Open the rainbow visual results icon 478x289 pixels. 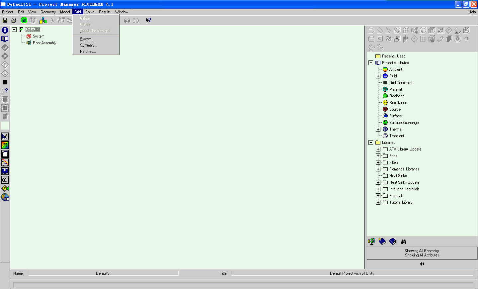point(5,145)
